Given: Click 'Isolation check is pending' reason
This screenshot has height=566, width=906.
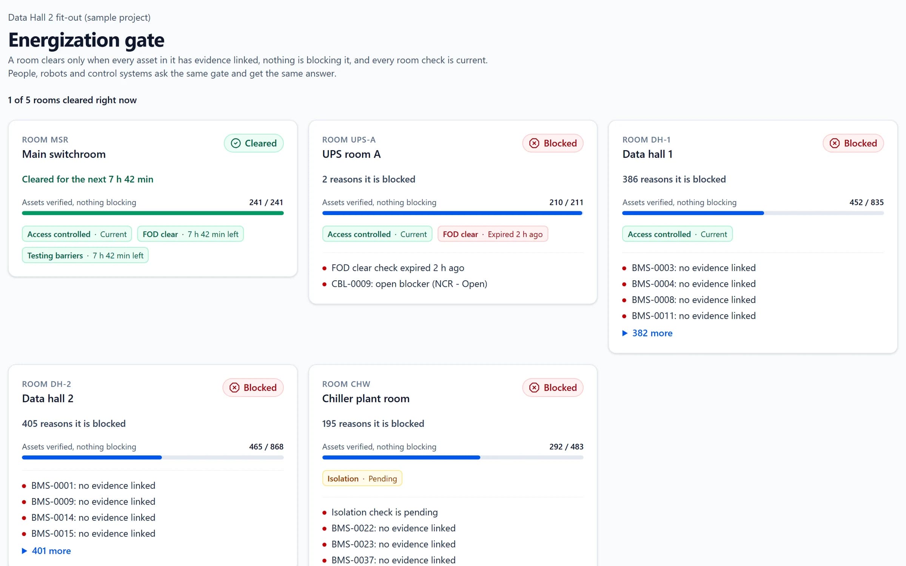Looking at the screenshot, I should click(385, 512).
